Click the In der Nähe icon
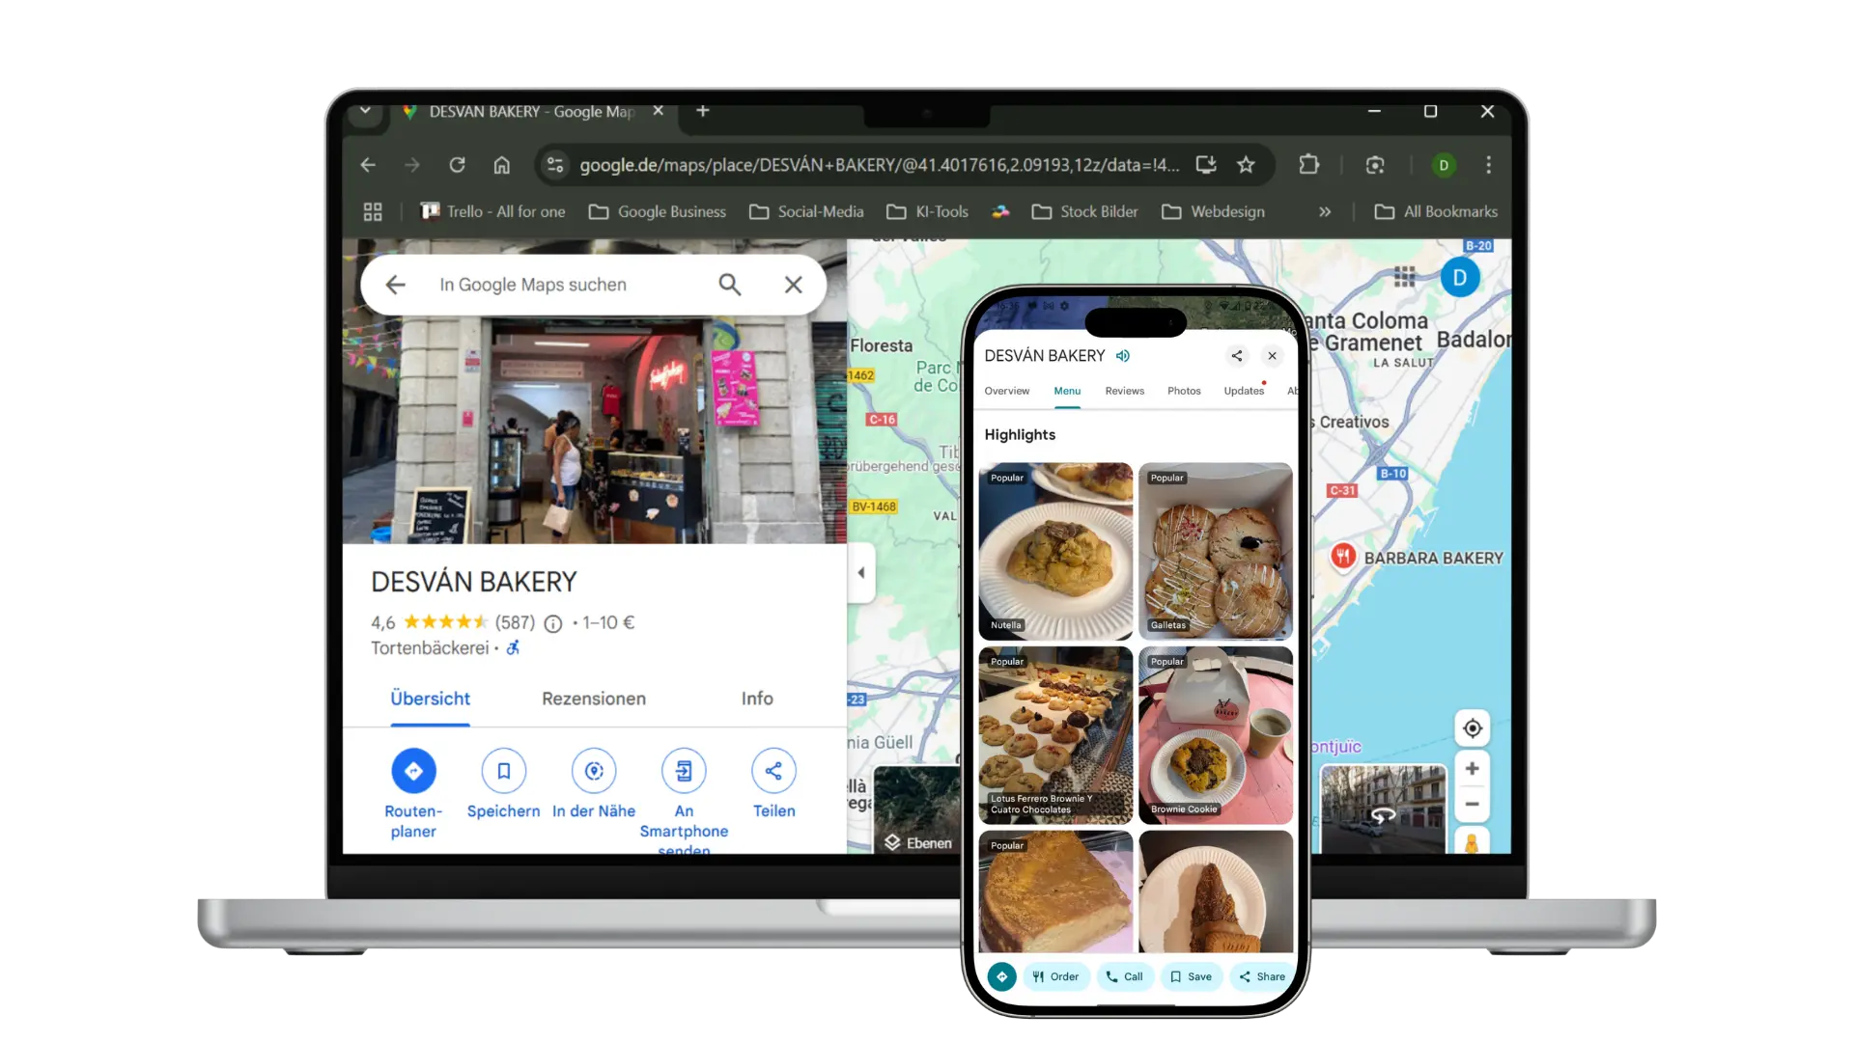Viewport: 1854px width, 1042px height. click(x=594, y=771)
